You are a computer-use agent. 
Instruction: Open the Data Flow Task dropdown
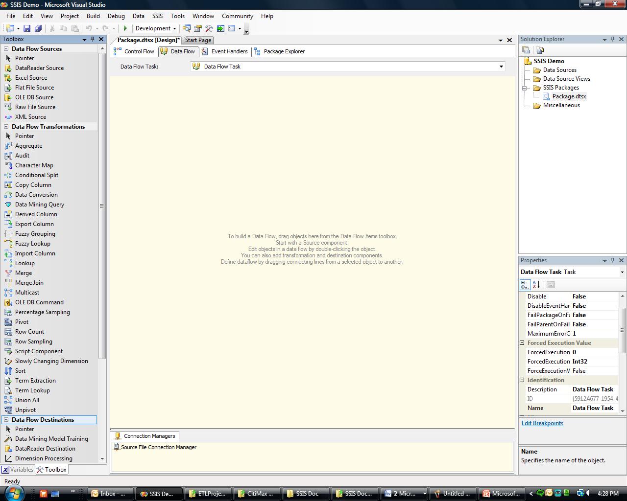[x=501, y=67]
